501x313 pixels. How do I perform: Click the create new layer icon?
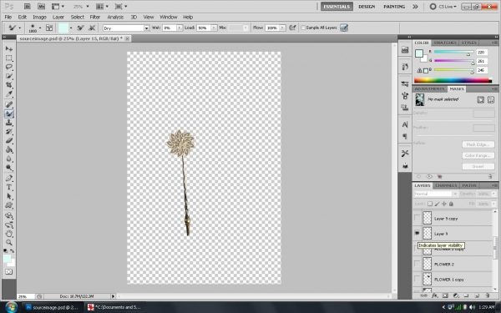tap(477, 295)
